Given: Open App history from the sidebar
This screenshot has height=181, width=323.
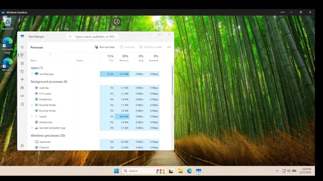Looking at the screenshot, I should (x=22, y=71).
